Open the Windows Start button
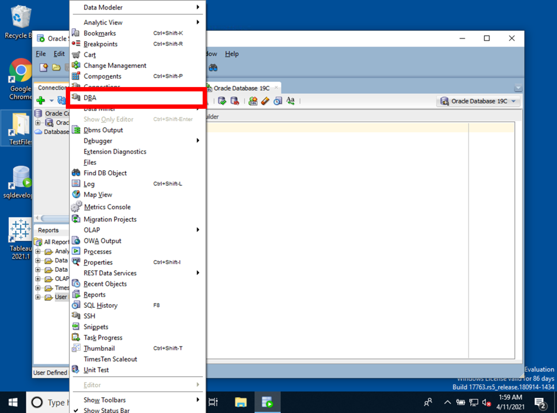This screenshot has height=413, width=557. pos(13,402)
